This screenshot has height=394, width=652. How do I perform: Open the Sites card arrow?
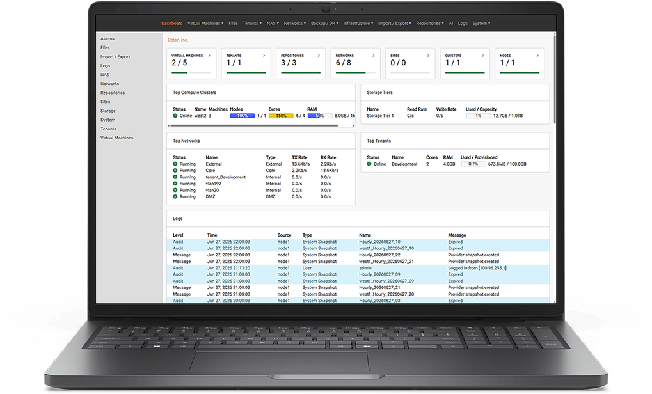pos(428,55)
